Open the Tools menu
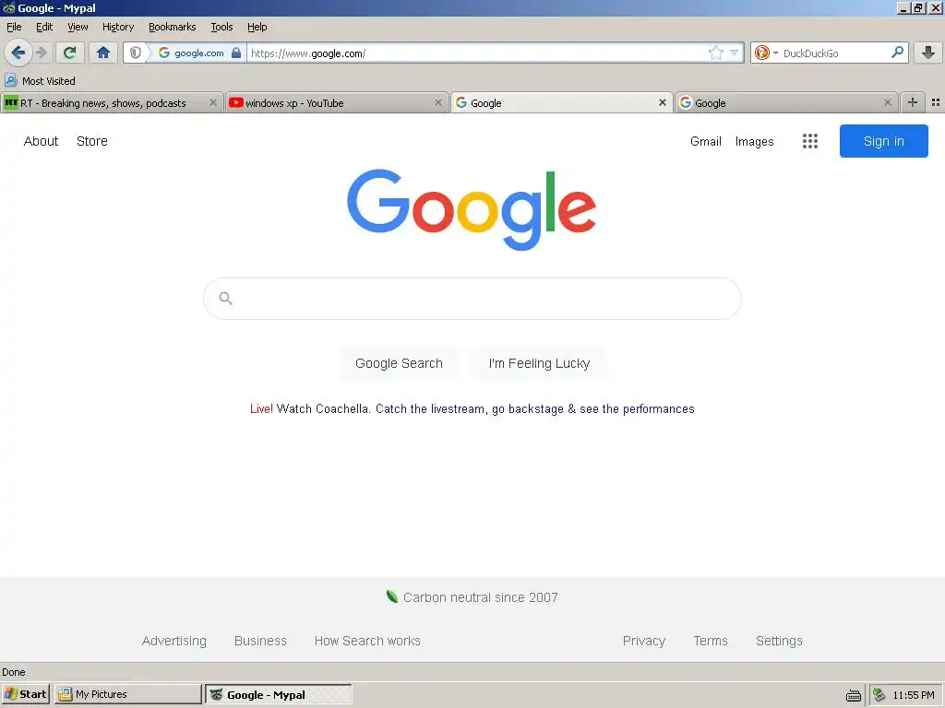Screen dimensions: 945x708 [x=221, y=27]
